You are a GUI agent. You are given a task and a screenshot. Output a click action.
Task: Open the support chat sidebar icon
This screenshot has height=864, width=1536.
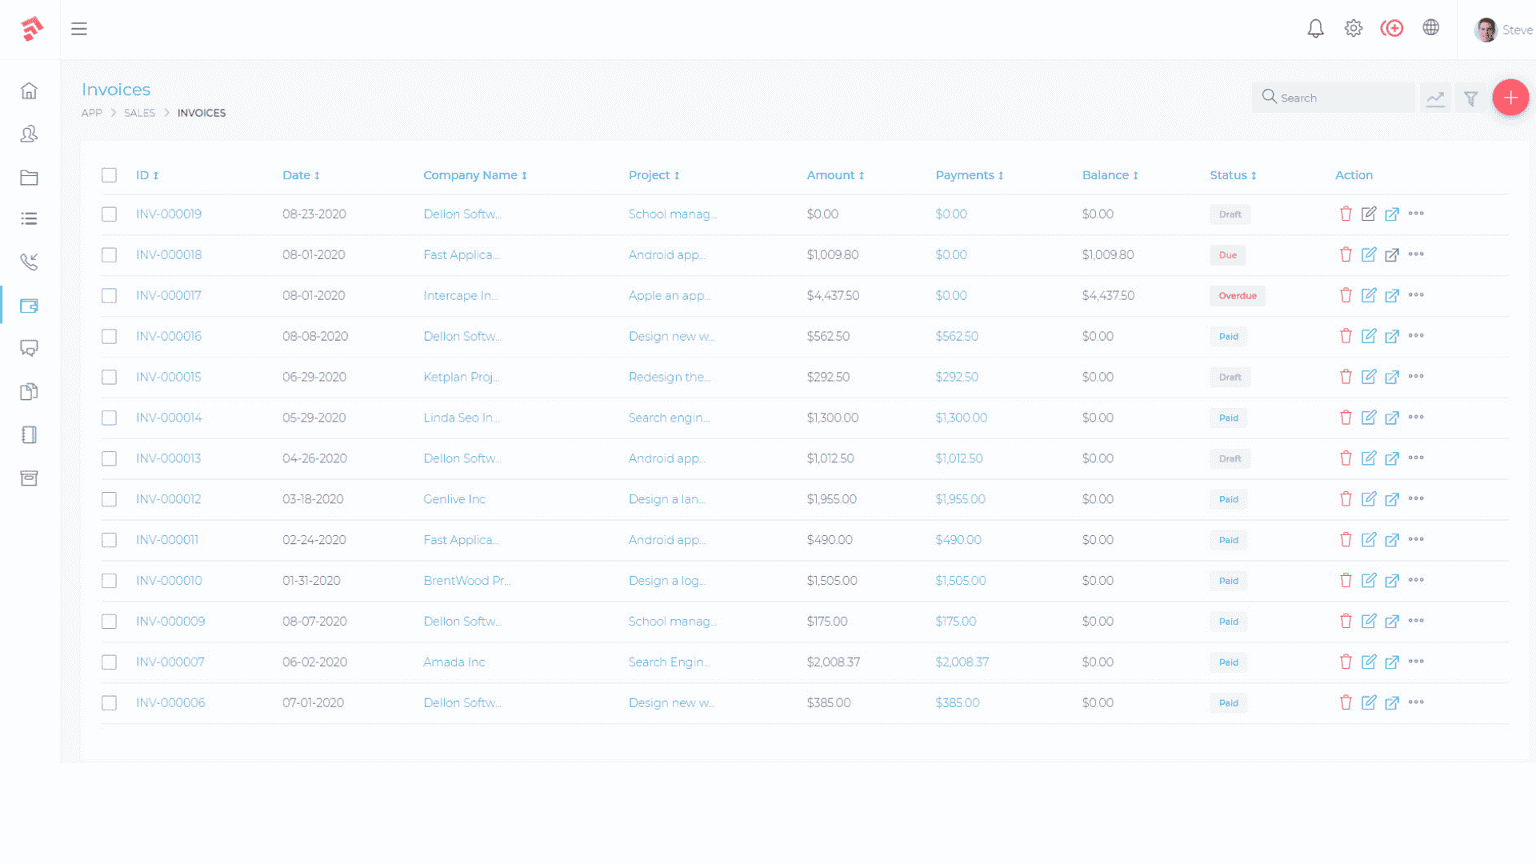point(29,348)
